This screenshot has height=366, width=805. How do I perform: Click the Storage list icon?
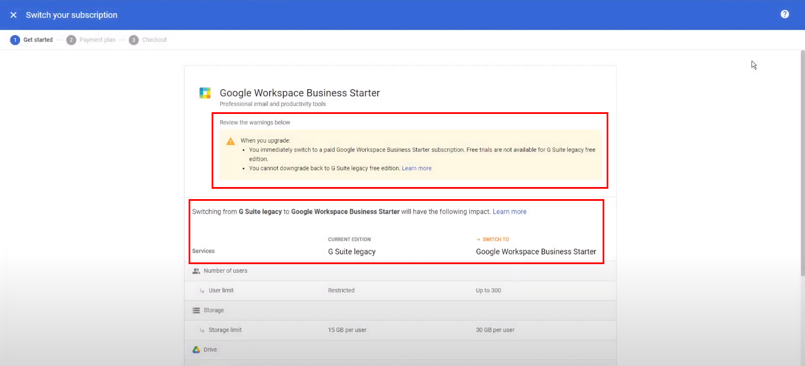(x=196, y=310)
